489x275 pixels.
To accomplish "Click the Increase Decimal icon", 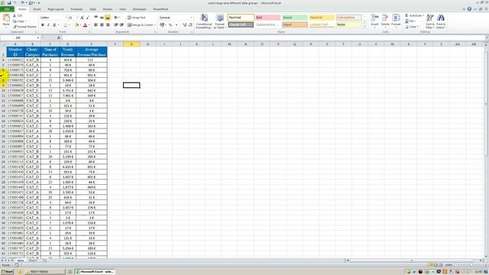I will pyautogui.click(x=185, y=25).
